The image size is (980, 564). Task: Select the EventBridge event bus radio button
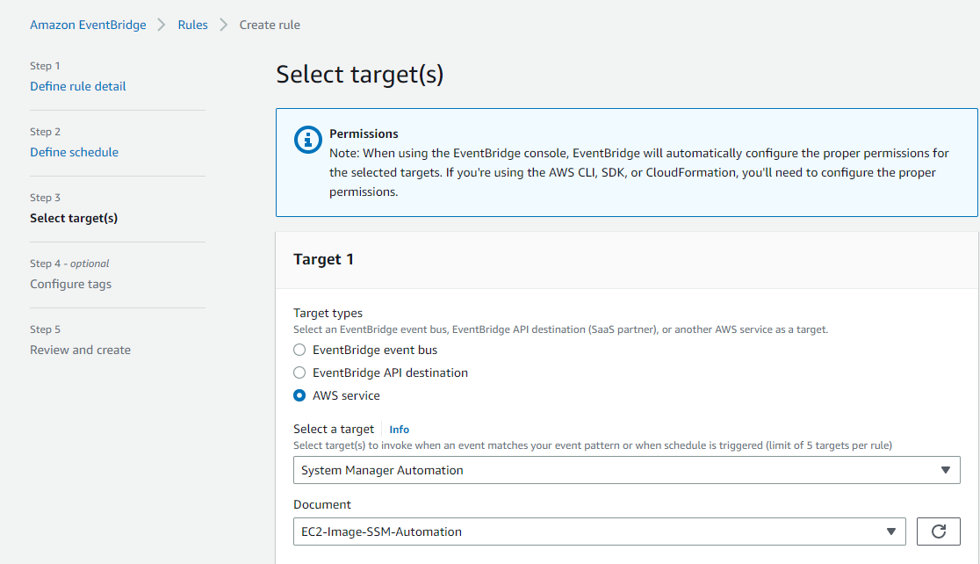click(299, 350)
